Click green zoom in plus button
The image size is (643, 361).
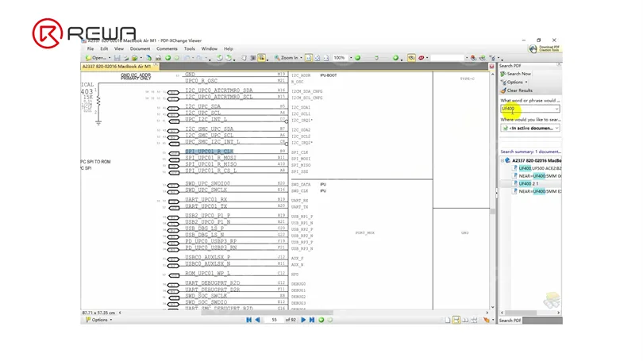(x=396, y=58)
